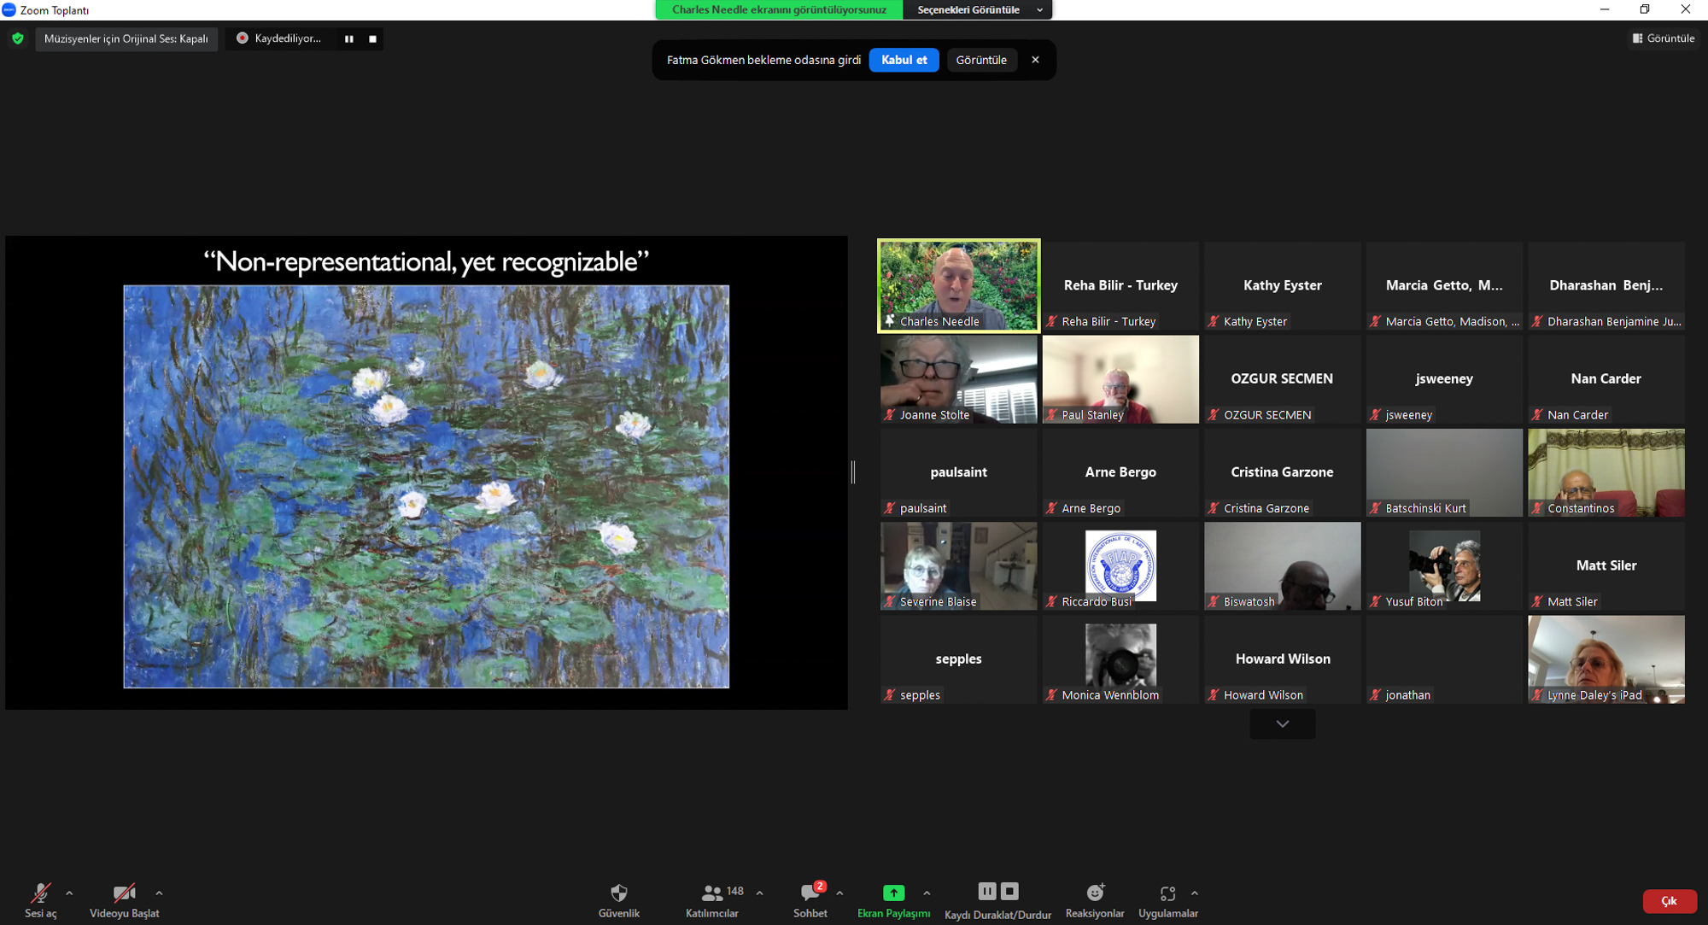The height and width of the screenshot is (925, 1708).
Task: Open the Uygulamalar apps icon
Action: tap(1167, 893)
